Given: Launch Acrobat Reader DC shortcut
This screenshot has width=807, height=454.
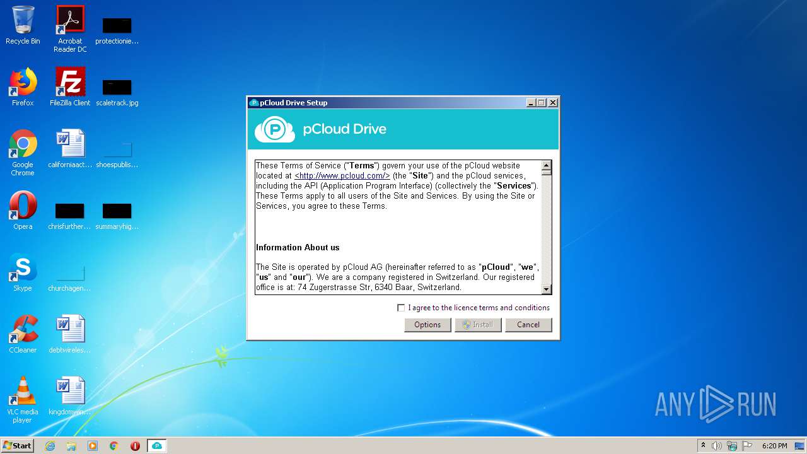Looking at the screenshot, I should [70, 29].
